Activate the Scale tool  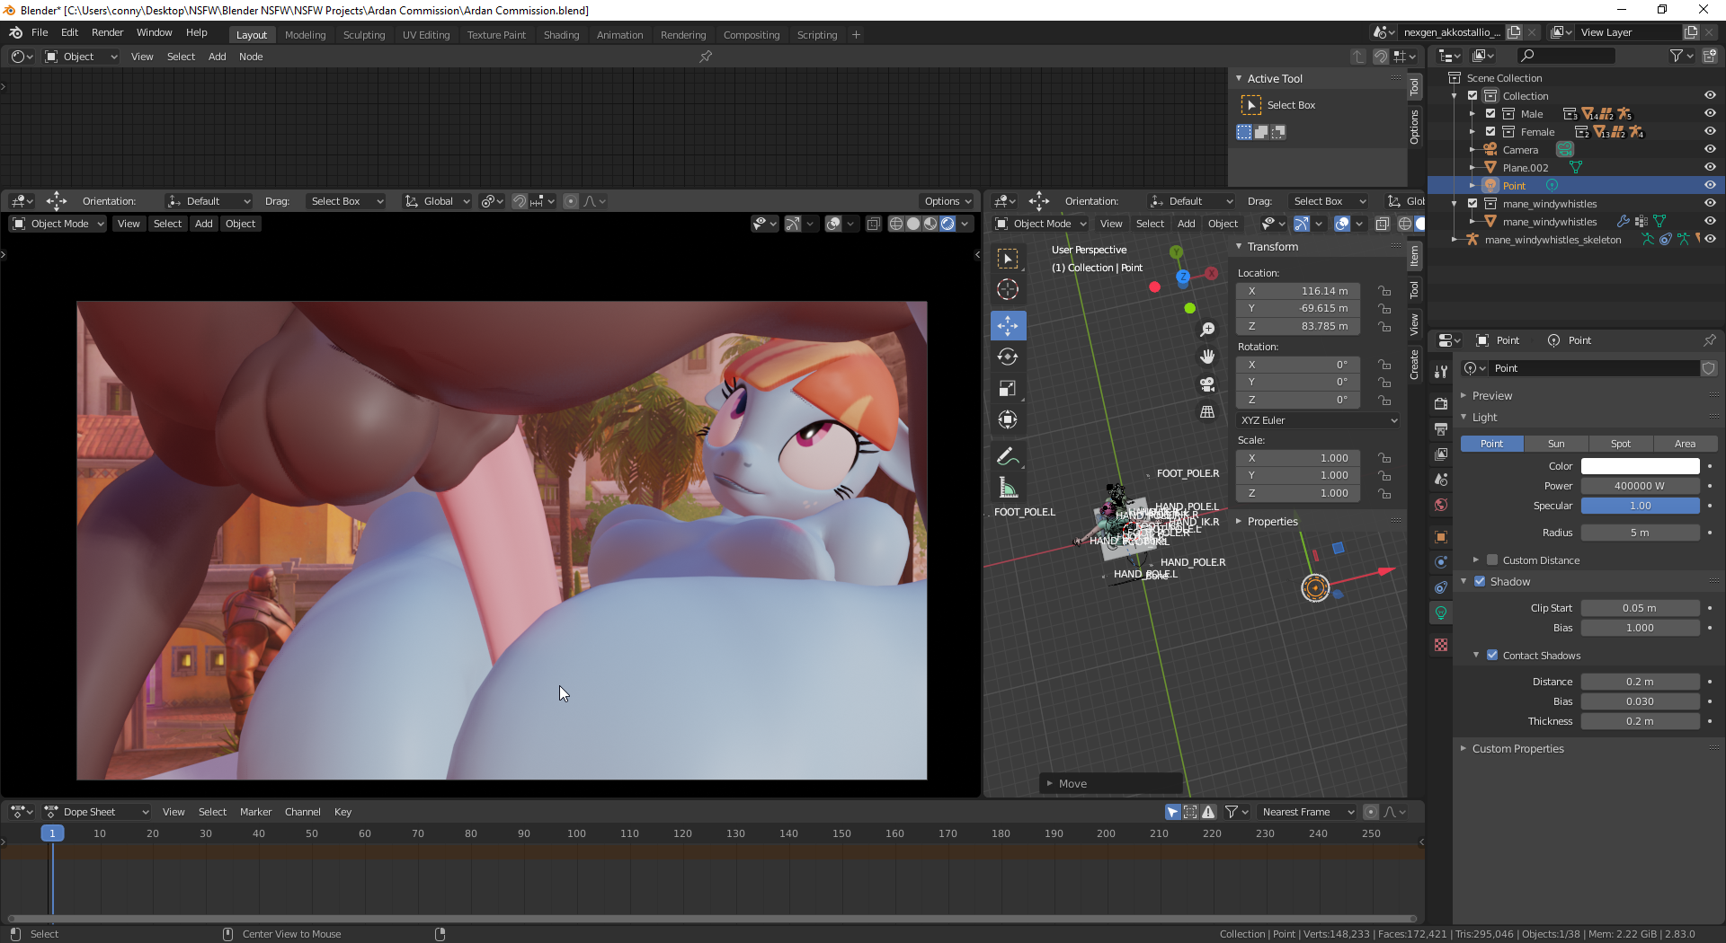click(1008, 388)
